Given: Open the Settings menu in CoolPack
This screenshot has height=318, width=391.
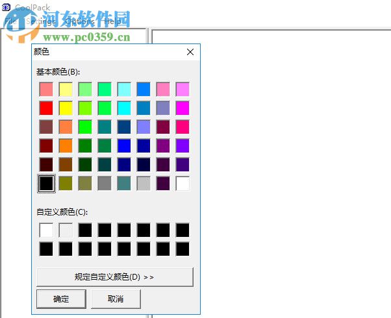Looking at the screenshot, I should click(x=41, y=21).
